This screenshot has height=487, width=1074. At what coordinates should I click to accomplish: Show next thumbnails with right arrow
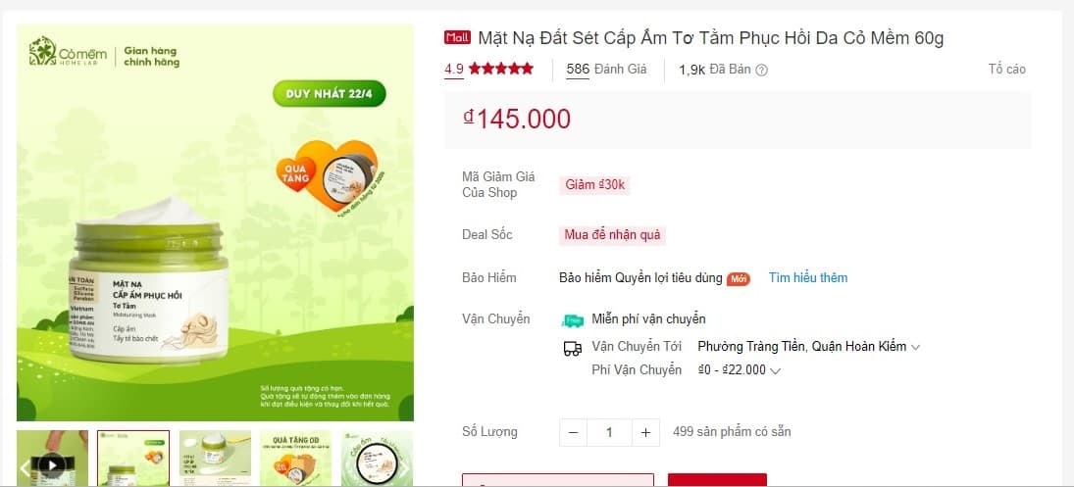tap(404, 468)
